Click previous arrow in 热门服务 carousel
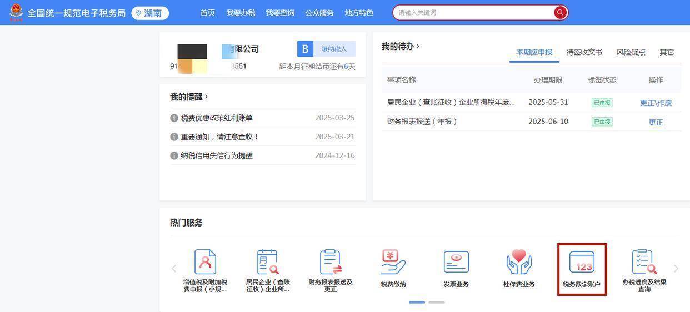The width and height of the screenshot is (690, 312). (x=174, y=269)
